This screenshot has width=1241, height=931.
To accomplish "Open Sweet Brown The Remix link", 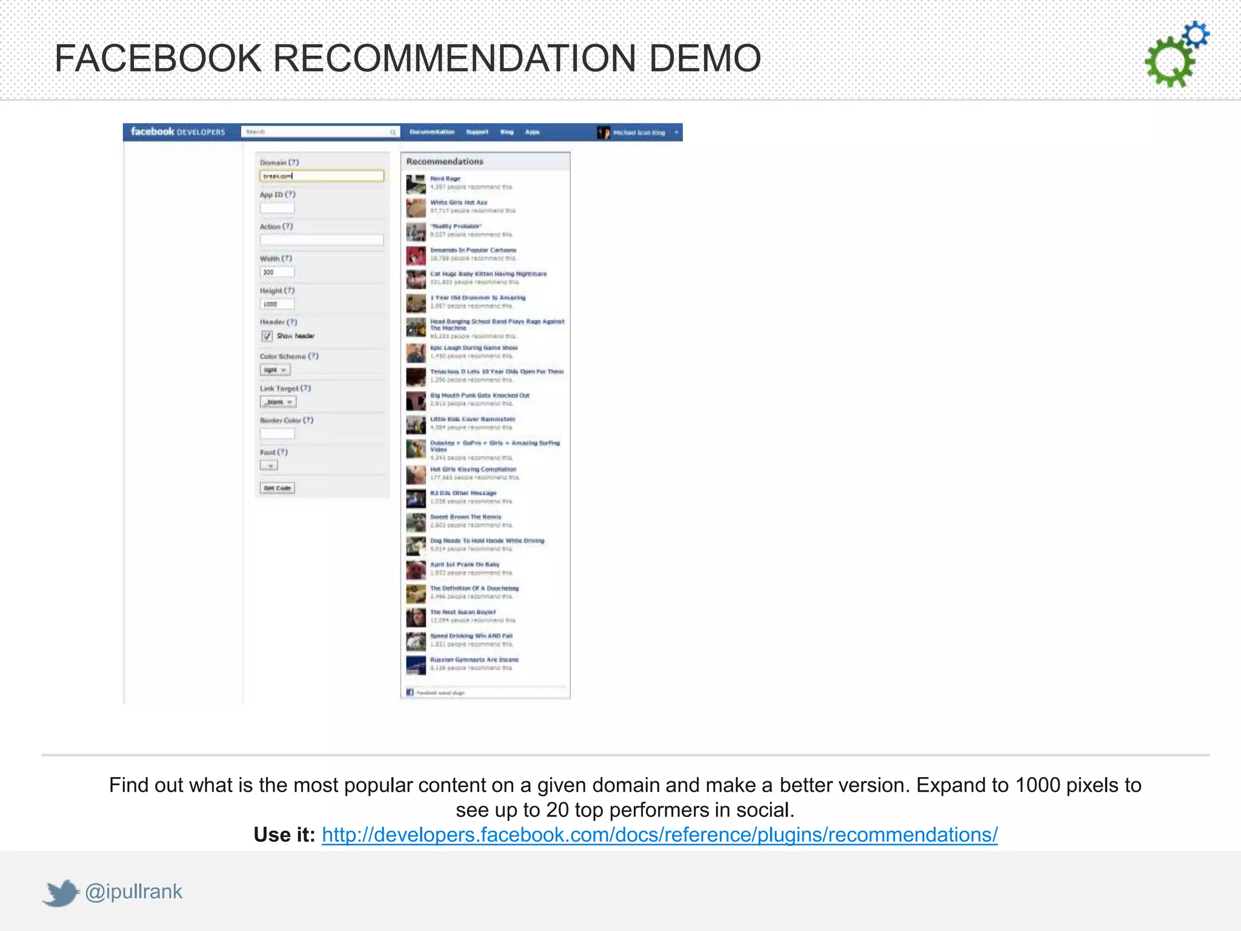I will (466, 517).
